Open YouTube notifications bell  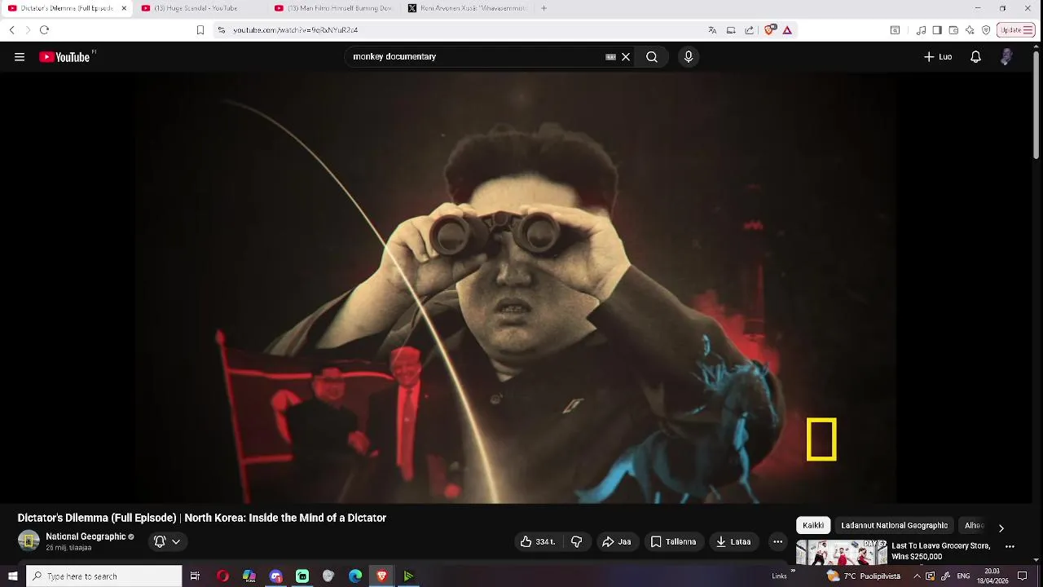tap(975, 57)
